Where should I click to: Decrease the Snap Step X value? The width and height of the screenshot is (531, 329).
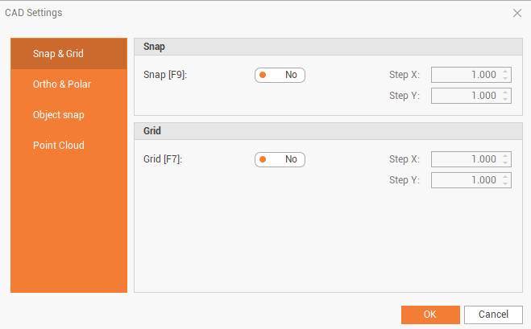[x=505, y=79]
